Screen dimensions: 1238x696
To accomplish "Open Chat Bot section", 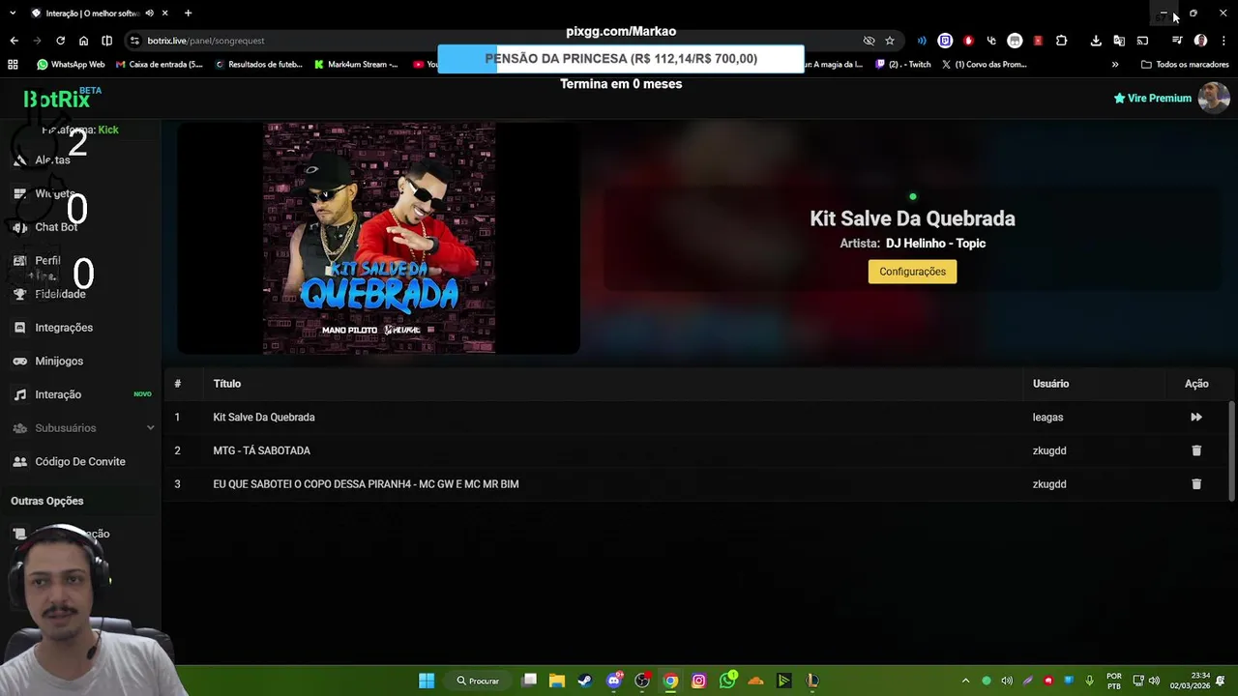I will [x=56, y=227].
